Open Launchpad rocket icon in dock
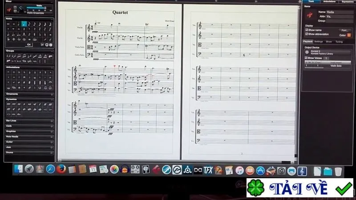The width and height of the screenshot is (356, 200). 29,169
